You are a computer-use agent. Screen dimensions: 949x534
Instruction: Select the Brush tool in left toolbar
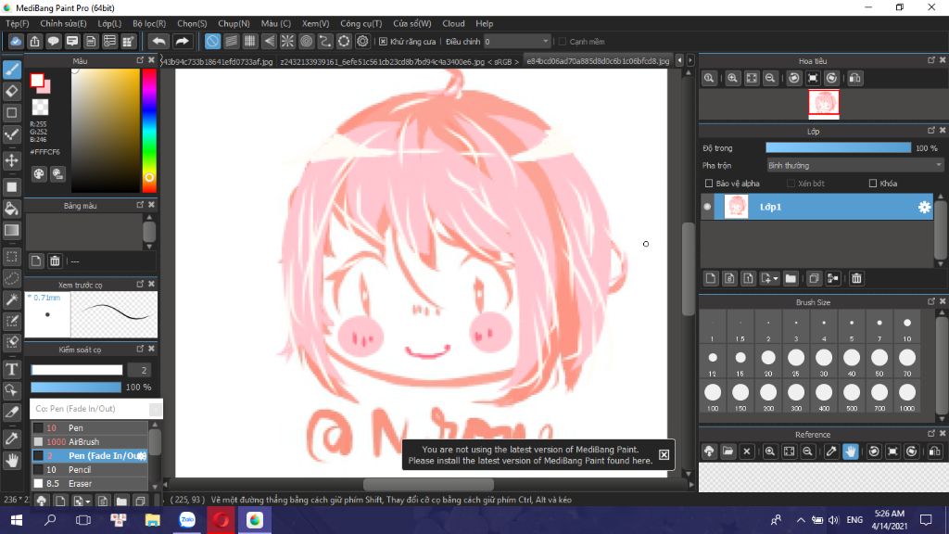(11, 70)
